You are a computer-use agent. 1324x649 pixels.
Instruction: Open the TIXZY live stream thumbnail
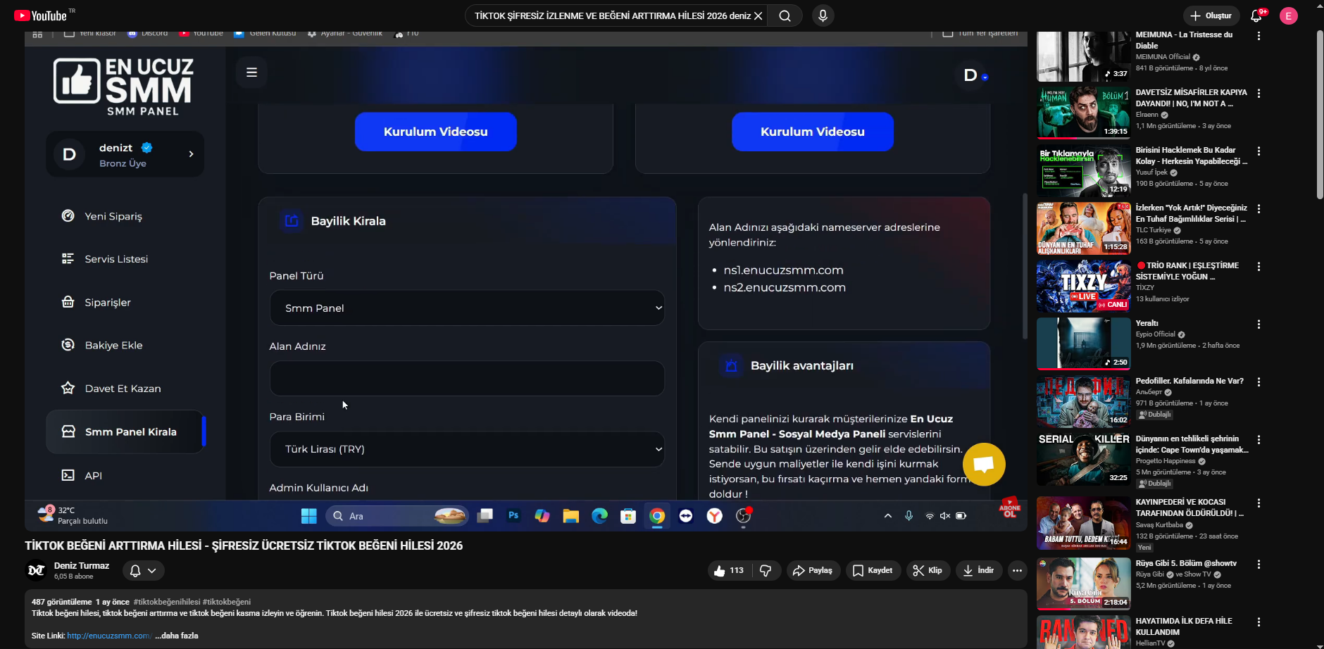(x=1084, y=286)
